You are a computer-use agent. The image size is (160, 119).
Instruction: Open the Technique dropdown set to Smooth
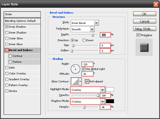coord(92,29)
